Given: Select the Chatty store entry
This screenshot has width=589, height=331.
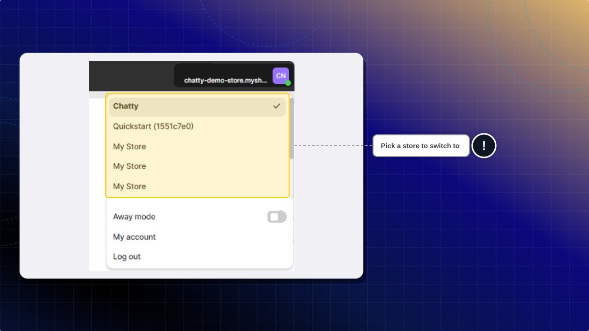Looking at the screenshot, I should [x=197, y=106].
